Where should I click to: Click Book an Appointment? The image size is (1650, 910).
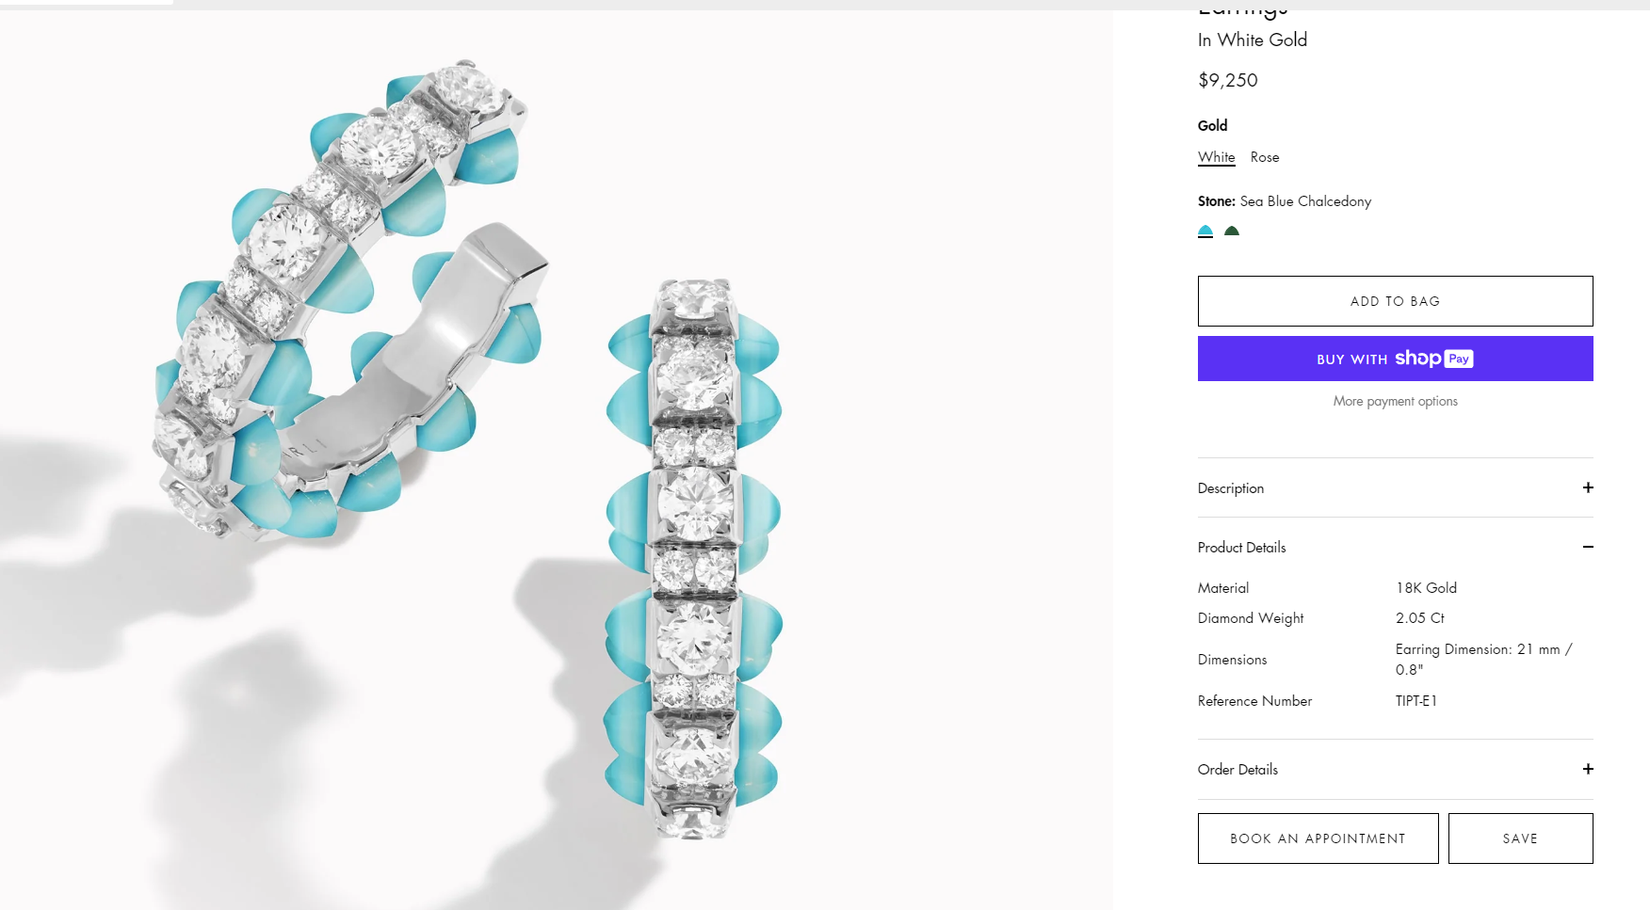[1318, 838]
